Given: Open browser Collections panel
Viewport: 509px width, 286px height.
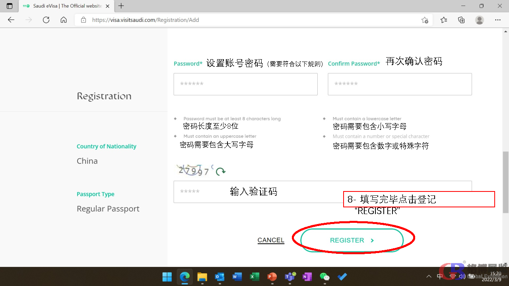Looking at the screenshot, I should coord(461,20).
